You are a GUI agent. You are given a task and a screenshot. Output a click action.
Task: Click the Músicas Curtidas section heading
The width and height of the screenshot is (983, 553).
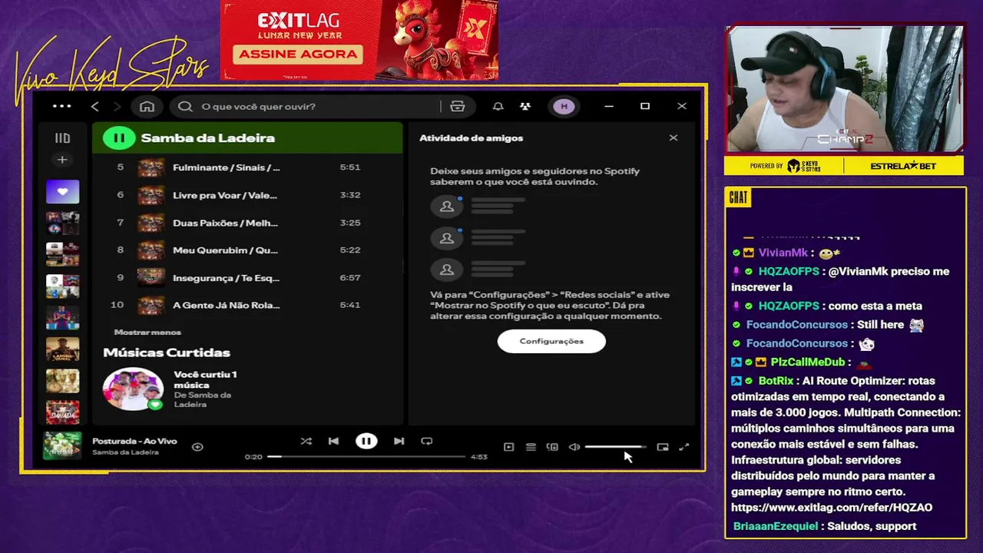click(x=167, y=353)
